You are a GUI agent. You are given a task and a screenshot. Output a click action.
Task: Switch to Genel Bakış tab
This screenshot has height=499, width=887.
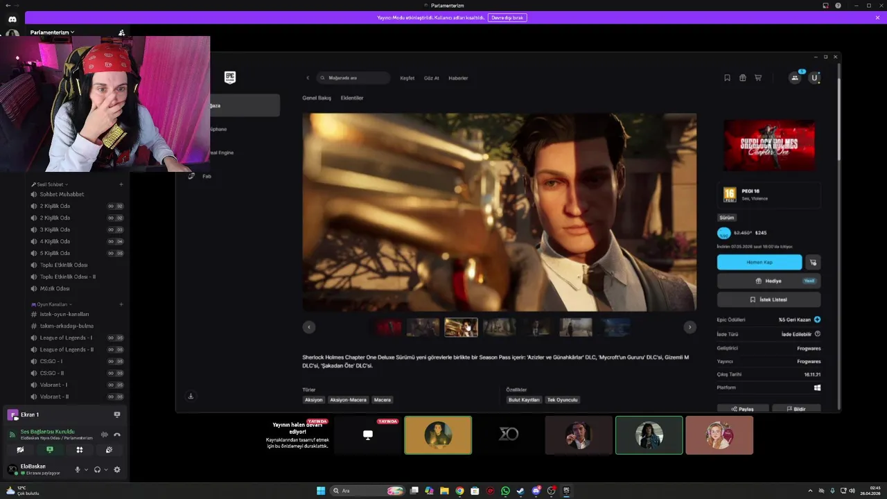[317, 98]
